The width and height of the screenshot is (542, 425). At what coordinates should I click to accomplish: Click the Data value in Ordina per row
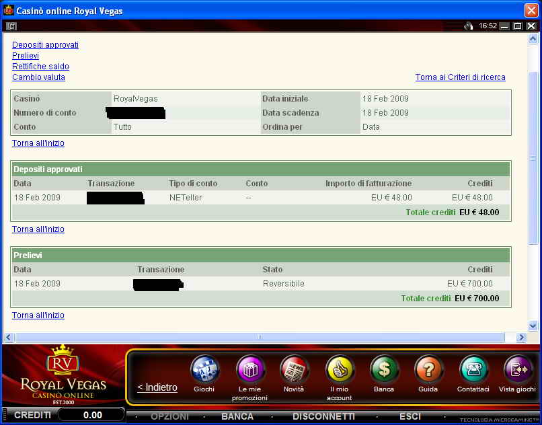[371, 127]
